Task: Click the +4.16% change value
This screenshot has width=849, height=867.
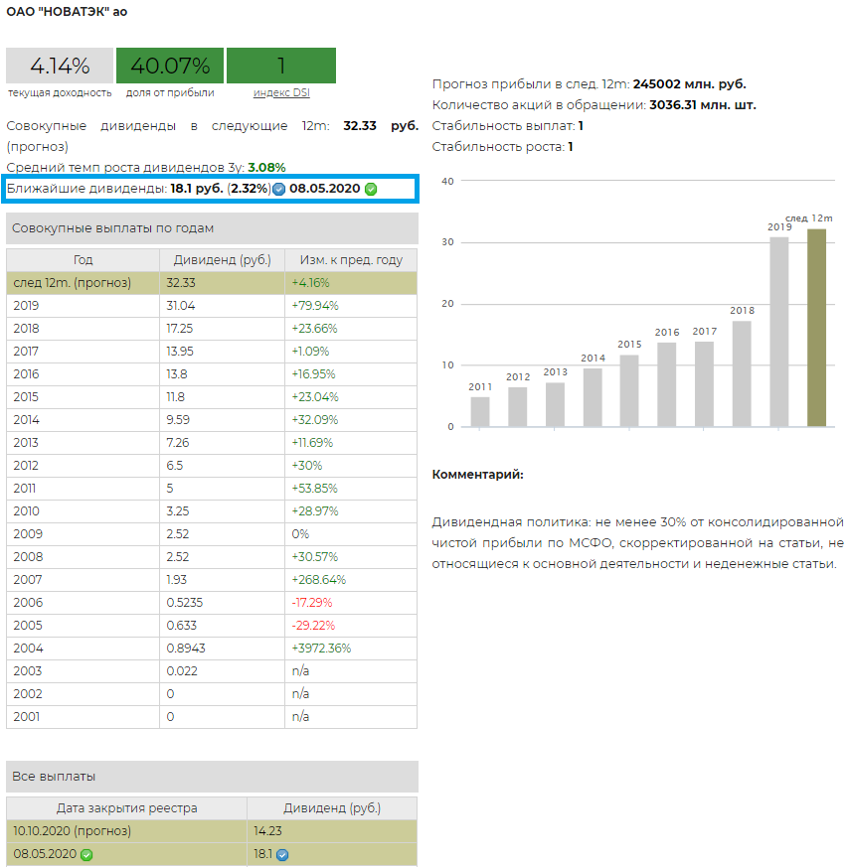Action: coord(310,283)
